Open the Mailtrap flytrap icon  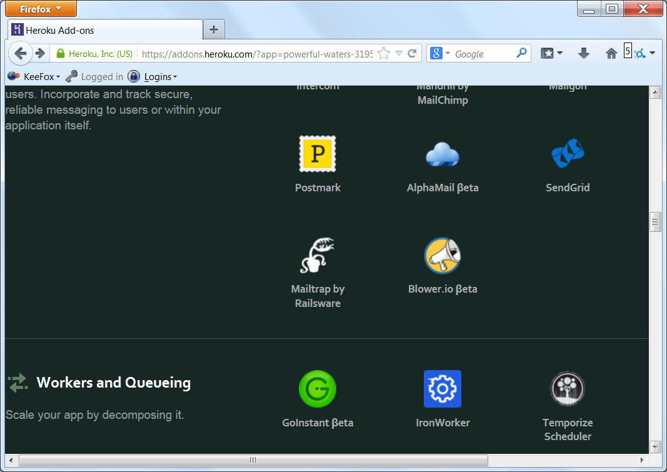coord(317,255)
